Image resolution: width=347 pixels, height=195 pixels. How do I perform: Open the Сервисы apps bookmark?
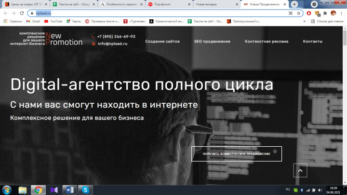[x=13, y=21]
